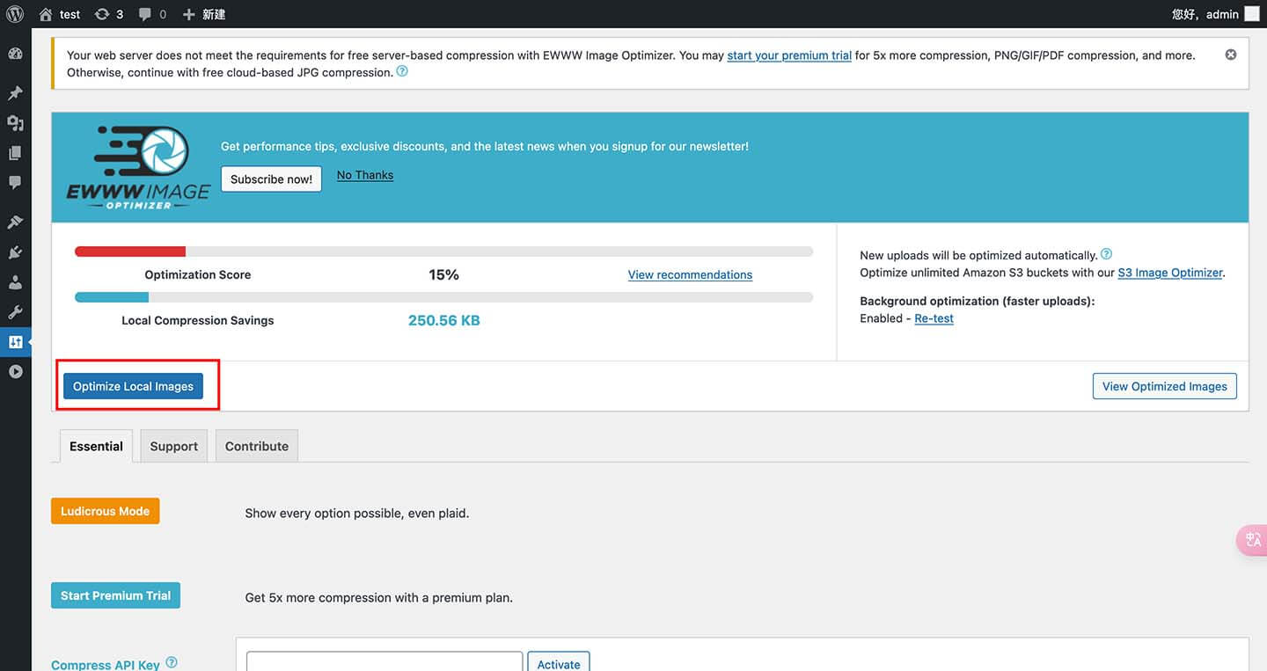Open the 'S3 Image Optimizer' link
Viewport: 1267px width, 671px height.
point(1170,273)
